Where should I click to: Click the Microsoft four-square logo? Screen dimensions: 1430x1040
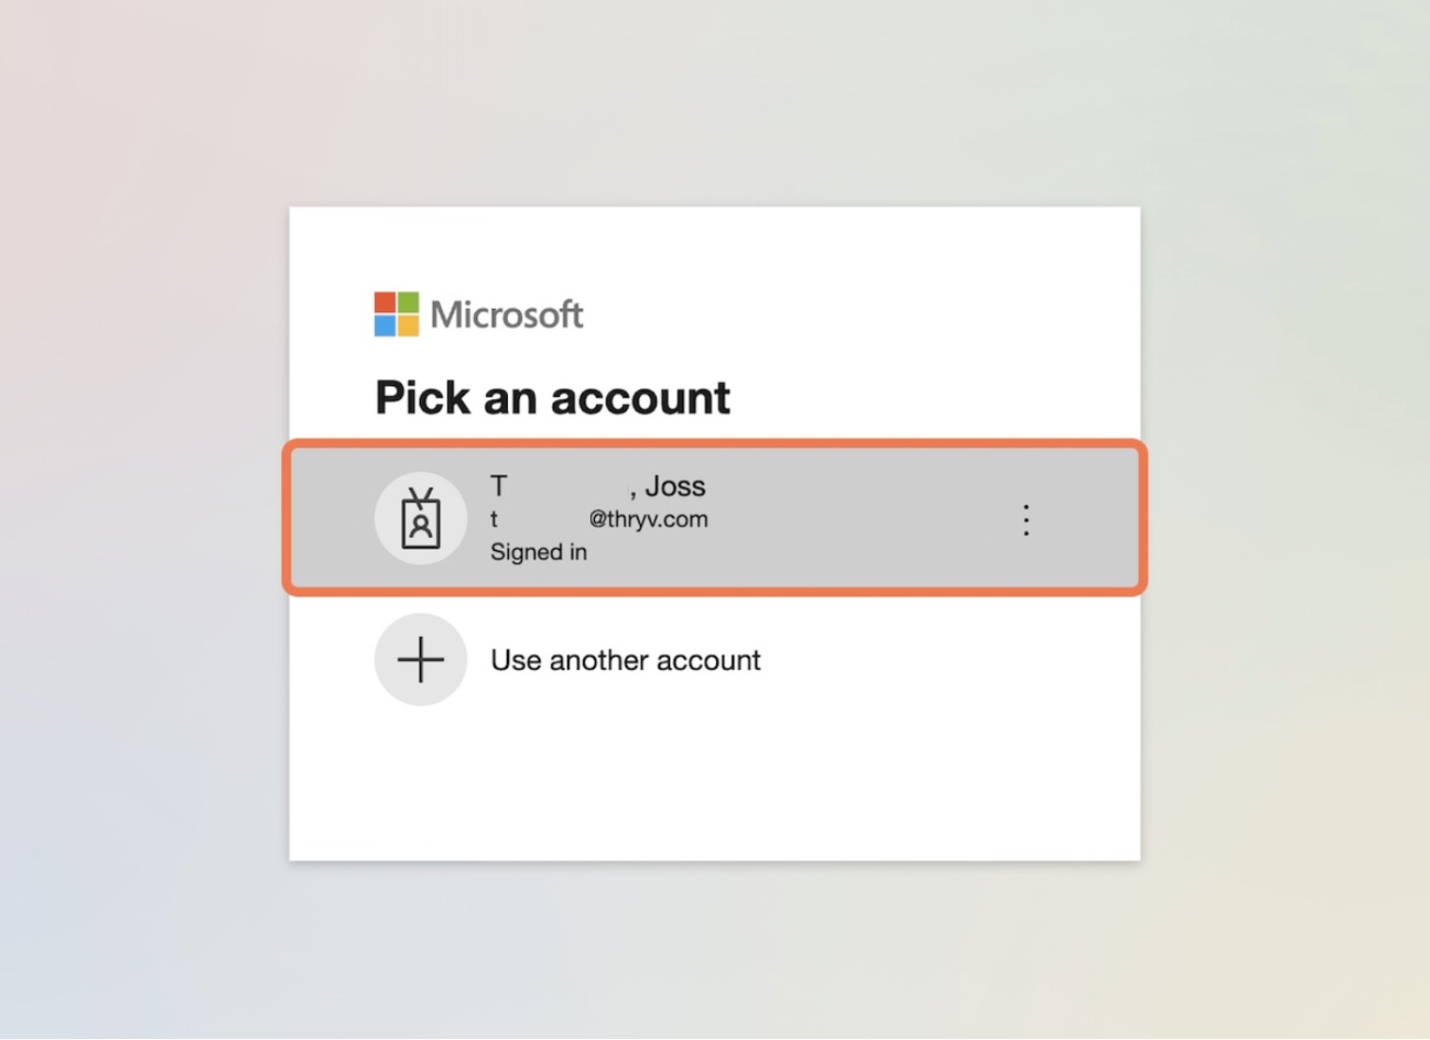396,314
